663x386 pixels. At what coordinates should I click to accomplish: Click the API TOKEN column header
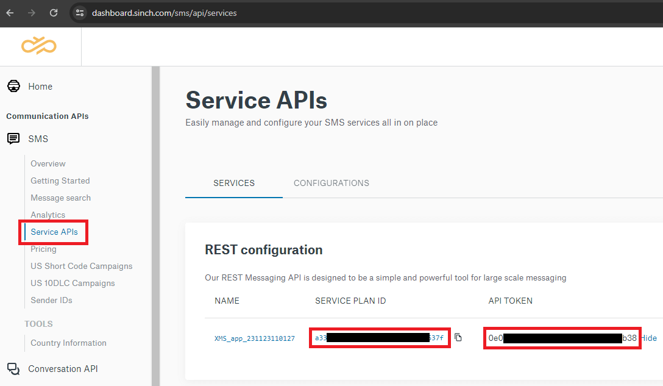(511, 301)
